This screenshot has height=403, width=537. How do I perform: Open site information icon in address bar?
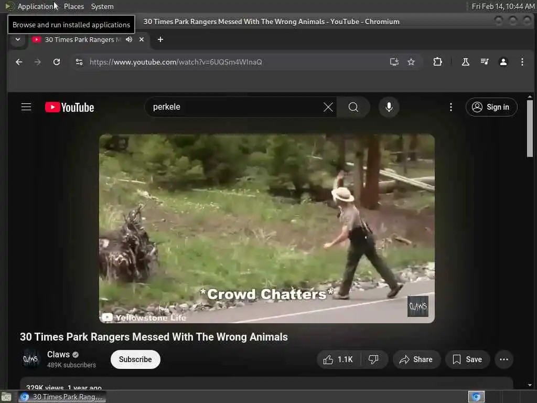point(79,62)
